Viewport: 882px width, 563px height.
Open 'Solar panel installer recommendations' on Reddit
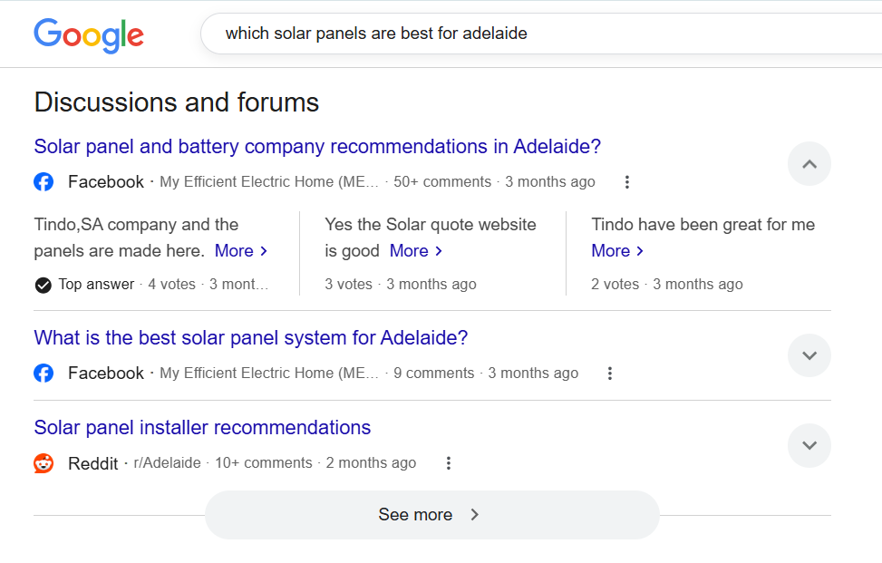pyautogui.click(x=202, y=427)
